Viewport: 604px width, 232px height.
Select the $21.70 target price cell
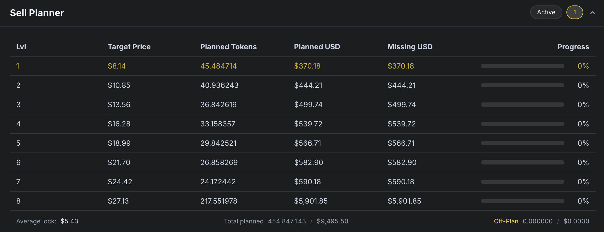pos(119,162)
